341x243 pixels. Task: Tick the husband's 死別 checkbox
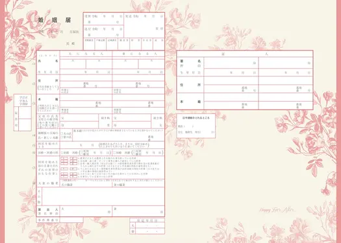pyautogui.click(x=81, y=151)
